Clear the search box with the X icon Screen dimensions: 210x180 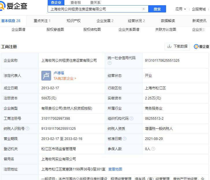click(144, 9)
